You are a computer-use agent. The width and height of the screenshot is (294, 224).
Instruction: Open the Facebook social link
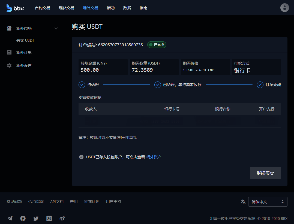coord(23,218)
